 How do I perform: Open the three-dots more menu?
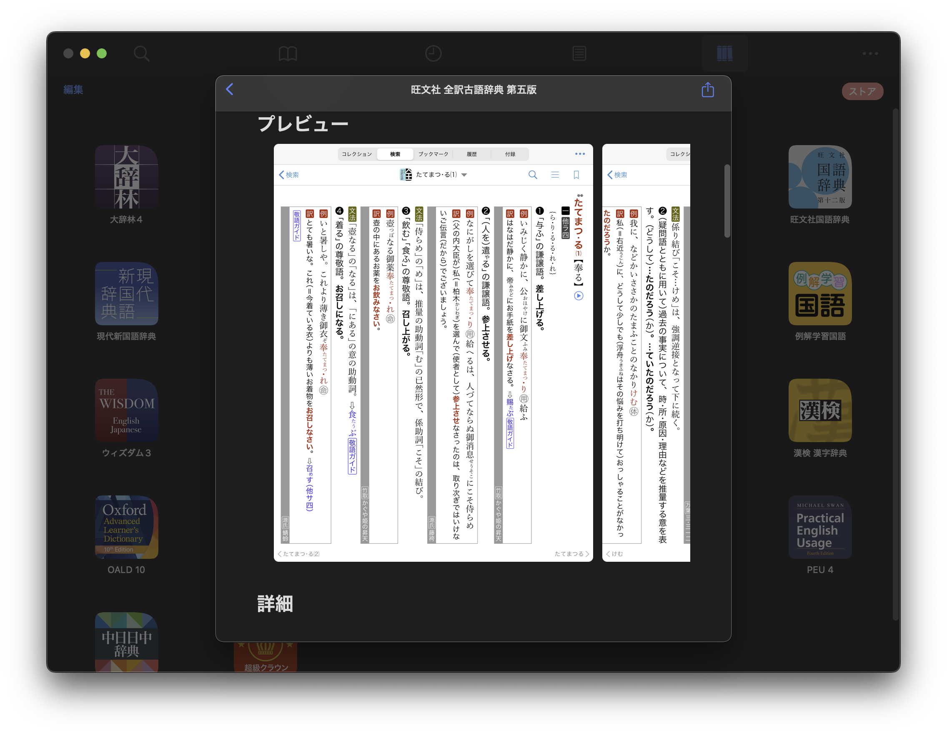pyautogui.click(x=870, y=54)
